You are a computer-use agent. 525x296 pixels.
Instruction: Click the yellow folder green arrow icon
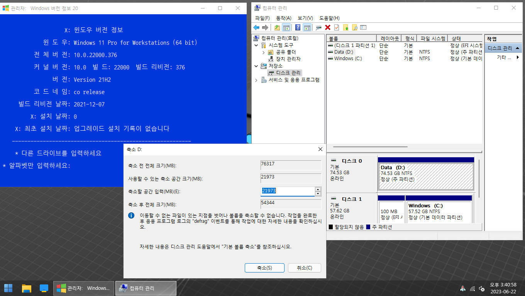click(x=345, y=27)
